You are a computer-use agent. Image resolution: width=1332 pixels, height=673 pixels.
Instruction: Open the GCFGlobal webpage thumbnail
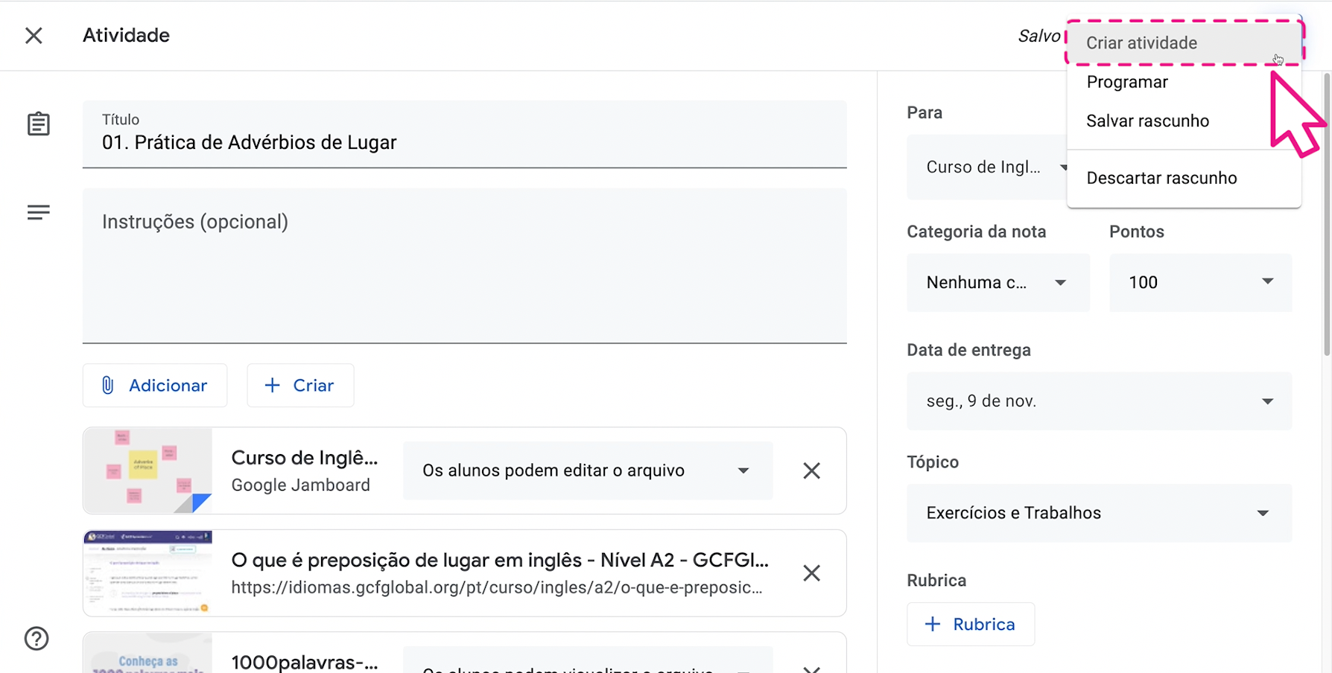pyautogui.click(x=148, y=572)
